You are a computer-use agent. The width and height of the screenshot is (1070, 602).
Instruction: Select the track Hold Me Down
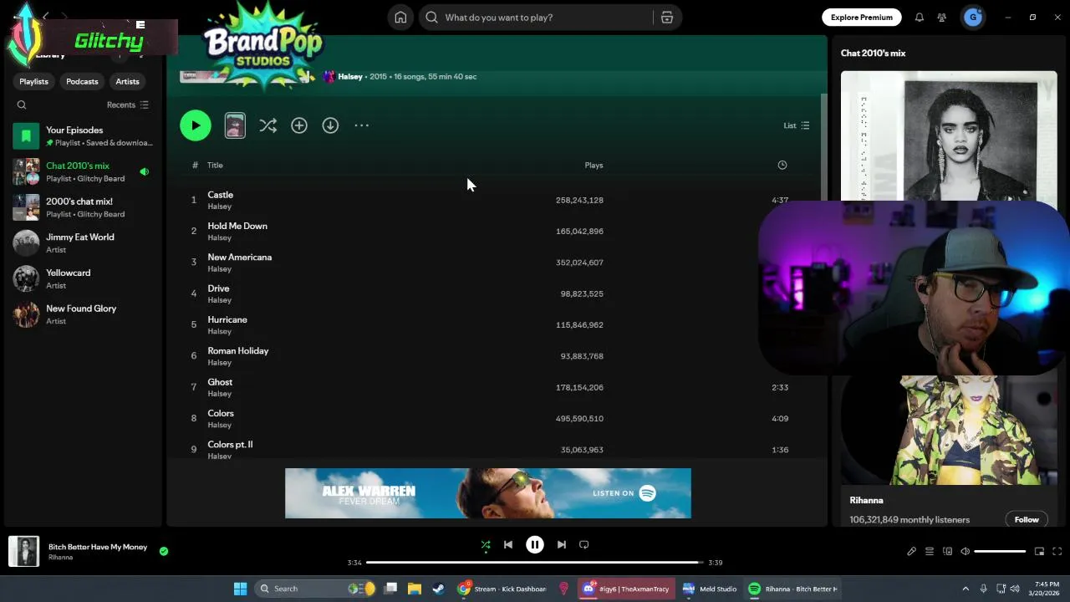(x=237, y=226)
